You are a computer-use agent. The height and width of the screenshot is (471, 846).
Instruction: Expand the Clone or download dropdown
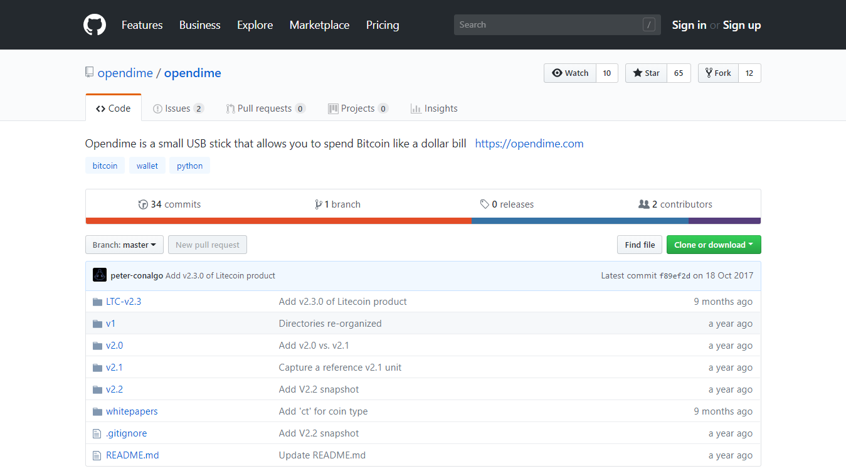click(x=714, y=245)
